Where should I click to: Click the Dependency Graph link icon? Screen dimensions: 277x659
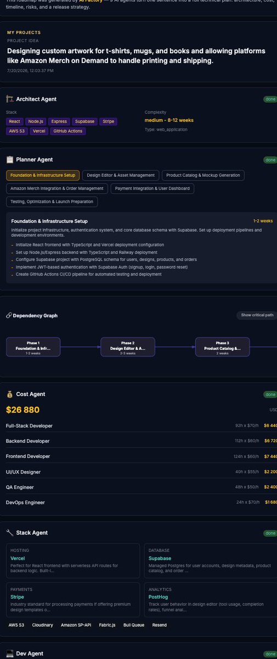pyautogui.click(x=8, y=316)
